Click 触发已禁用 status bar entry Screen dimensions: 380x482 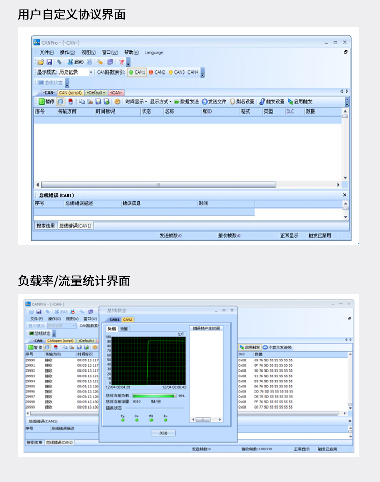coord(320,236)
